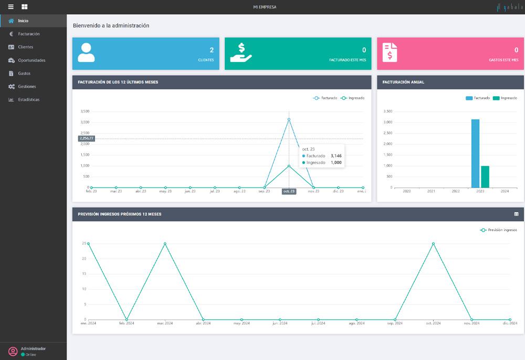Click the 2,256.77 axis value marker
The image size is (525, 360).
(x=87, y=138)
